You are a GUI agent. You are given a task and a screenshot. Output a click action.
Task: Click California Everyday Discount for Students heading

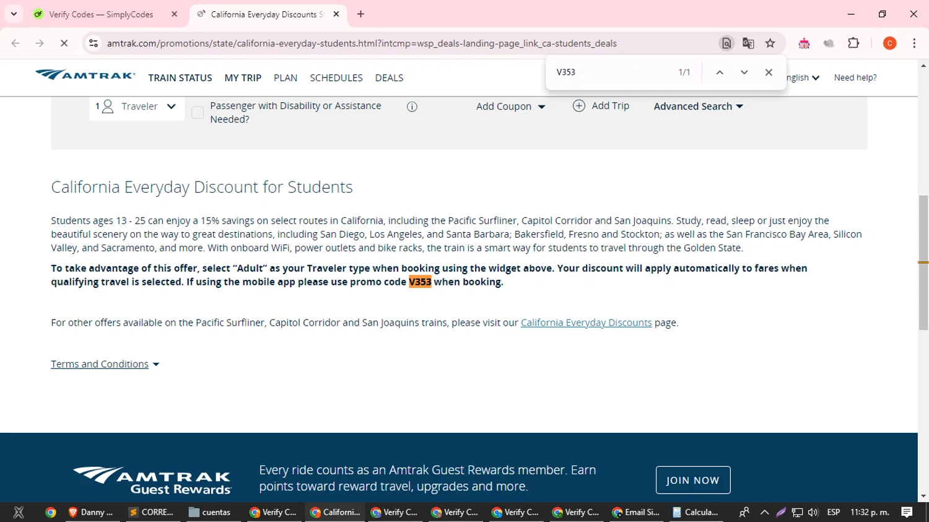pos(202,187)
